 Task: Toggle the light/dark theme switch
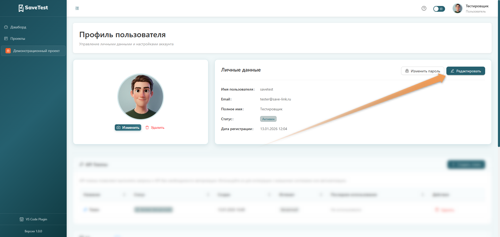[439, 9]
